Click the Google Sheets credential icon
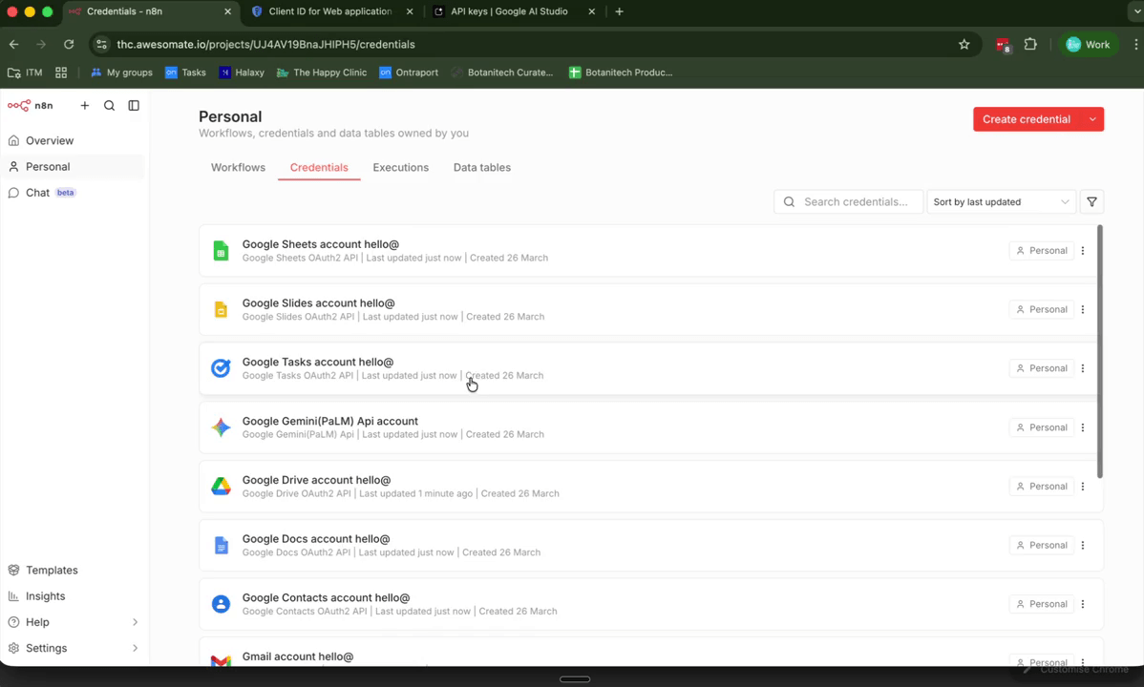1144x687 pixels. (x=221, y=250)
